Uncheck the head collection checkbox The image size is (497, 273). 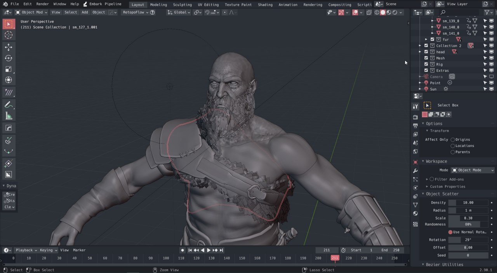[x=426, y=52]
